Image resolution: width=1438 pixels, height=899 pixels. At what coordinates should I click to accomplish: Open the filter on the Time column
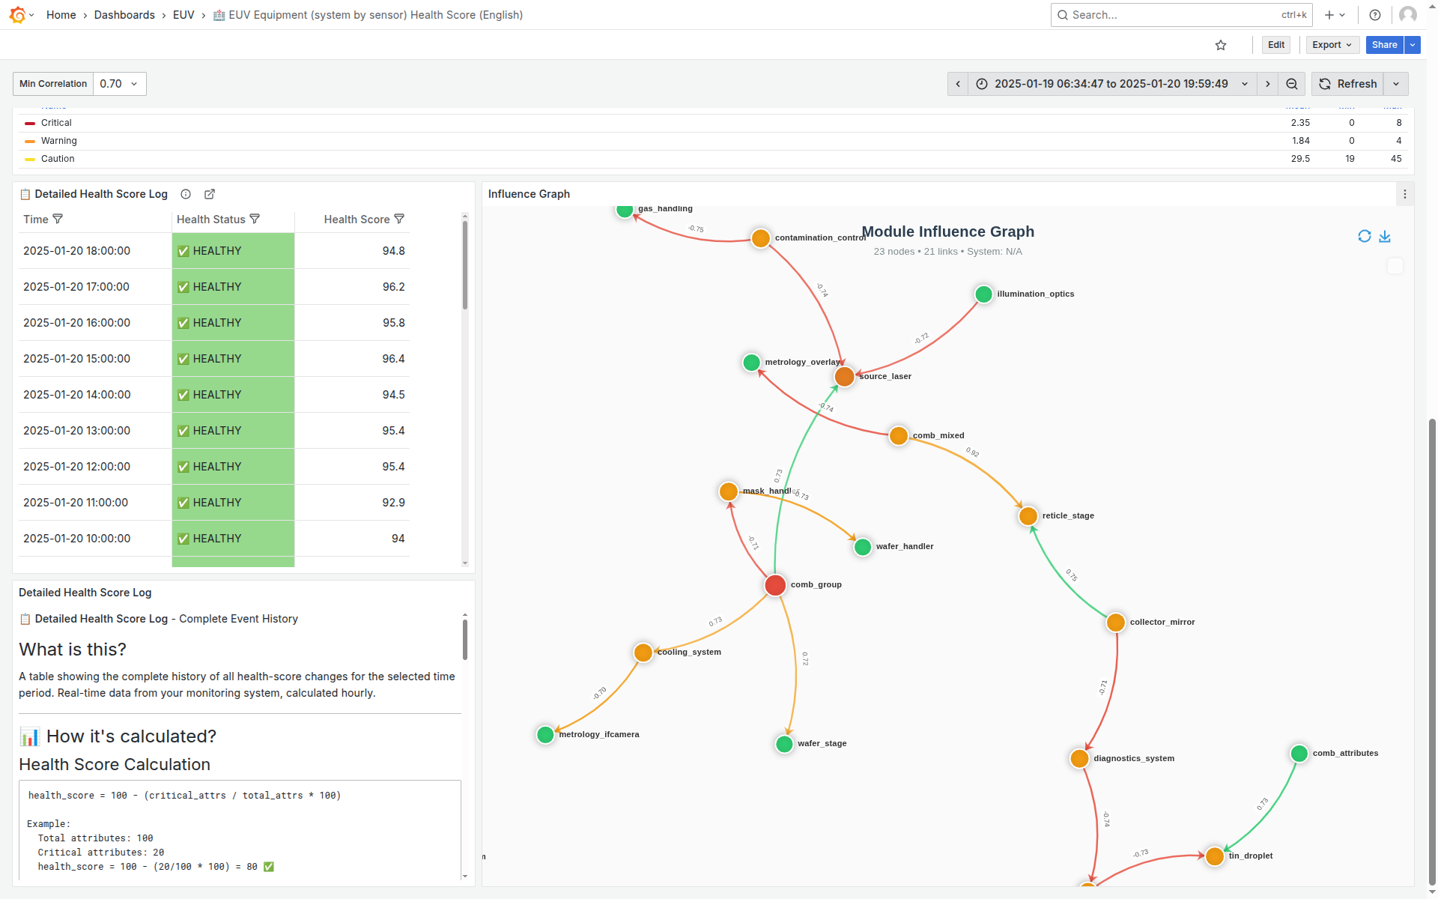point(58,219)
